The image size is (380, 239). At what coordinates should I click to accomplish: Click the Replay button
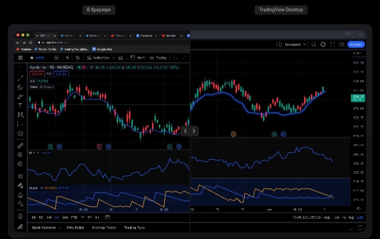(x=158, y=58)
